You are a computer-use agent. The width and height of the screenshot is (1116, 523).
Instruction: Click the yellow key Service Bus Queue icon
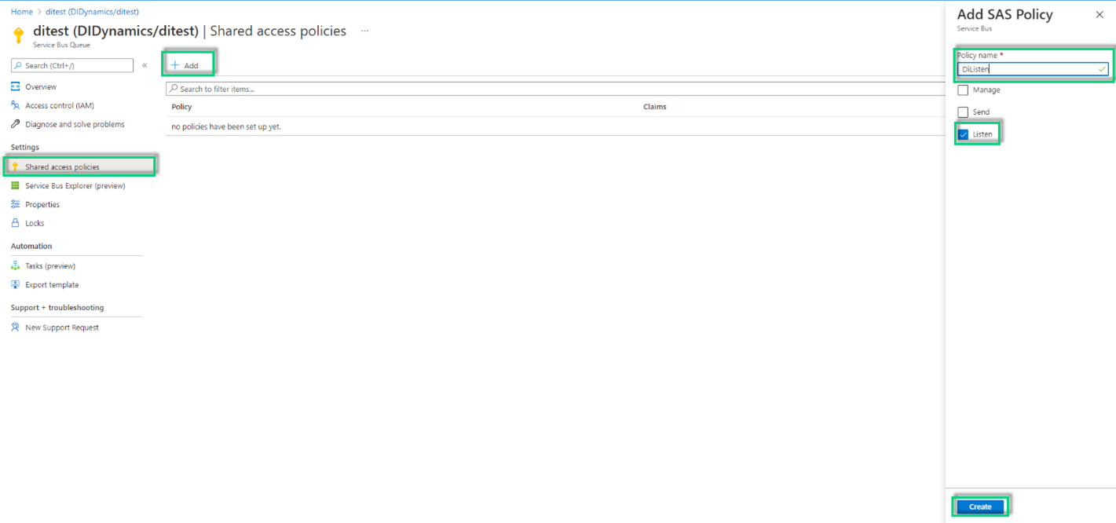point(19,35)
